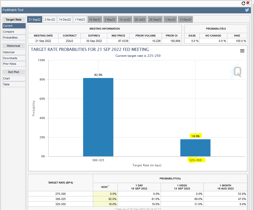This screenshot has height=210, width=254.
Task: Select the 21 Sep22 meeting tab
Action: click(x=35, y=20)
